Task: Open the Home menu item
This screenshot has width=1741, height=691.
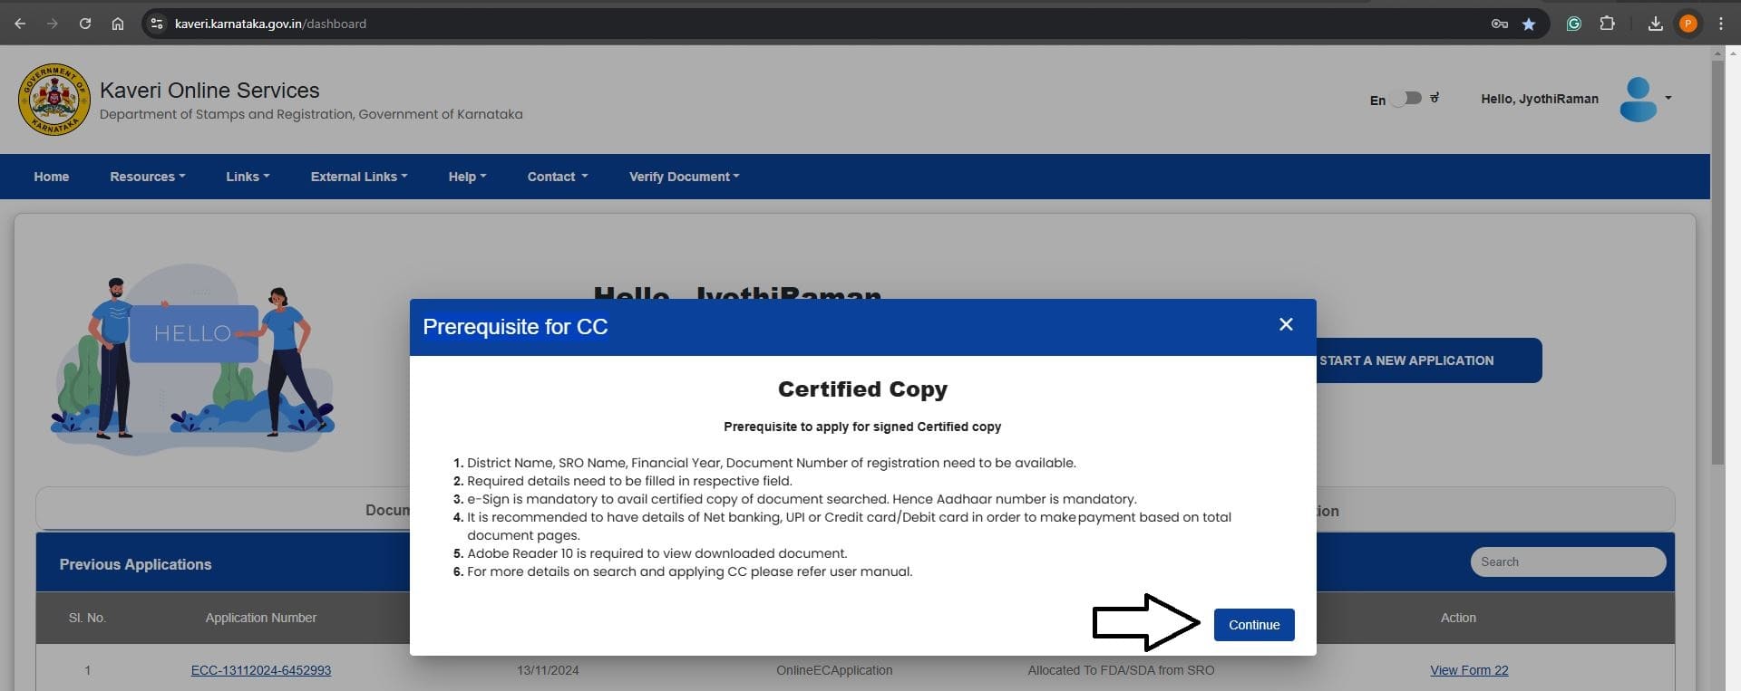Action: [52, 177]
